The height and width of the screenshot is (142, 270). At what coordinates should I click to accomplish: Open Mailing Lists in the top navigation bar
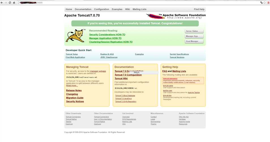click(x=140, y=9)
